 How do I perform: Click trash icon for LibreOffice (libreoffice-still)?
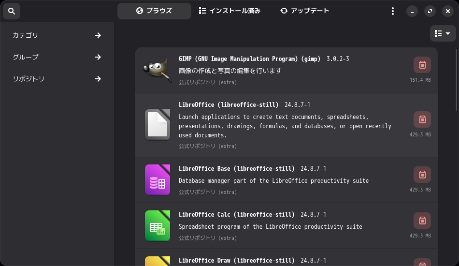[x=422, y=119]
